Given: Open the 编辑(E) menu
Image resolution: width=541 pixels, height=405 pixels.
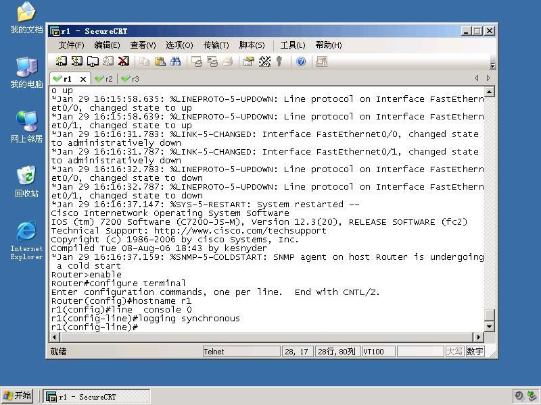Looking at the screenshot, I should tap(107, 45).
